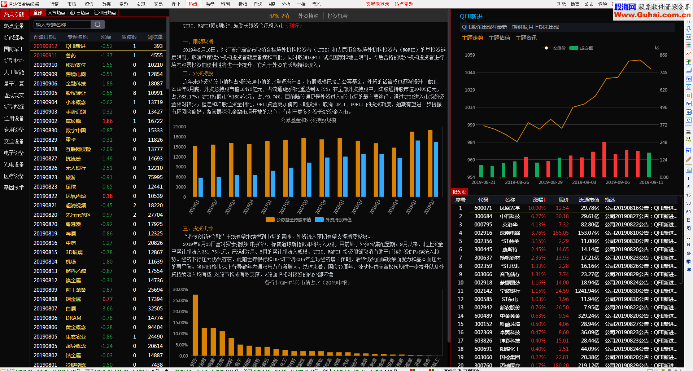Switch to the 人气热点 tab
The width and height of the screenshot is (693, 371).
(x=57, y=13)
